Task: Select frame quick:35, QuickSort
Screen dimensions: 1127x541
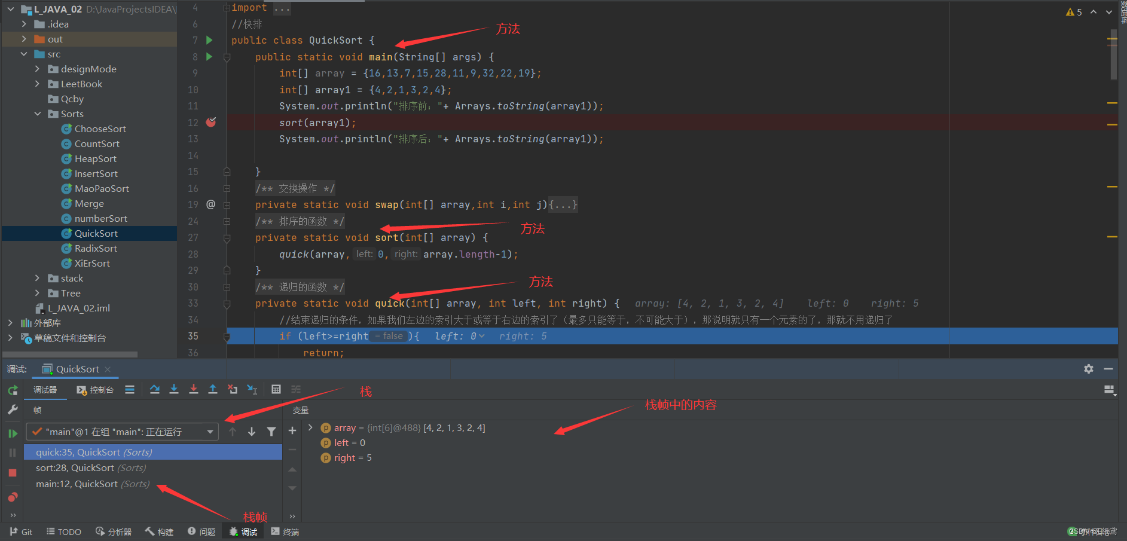Action: (x=153, y=452)
